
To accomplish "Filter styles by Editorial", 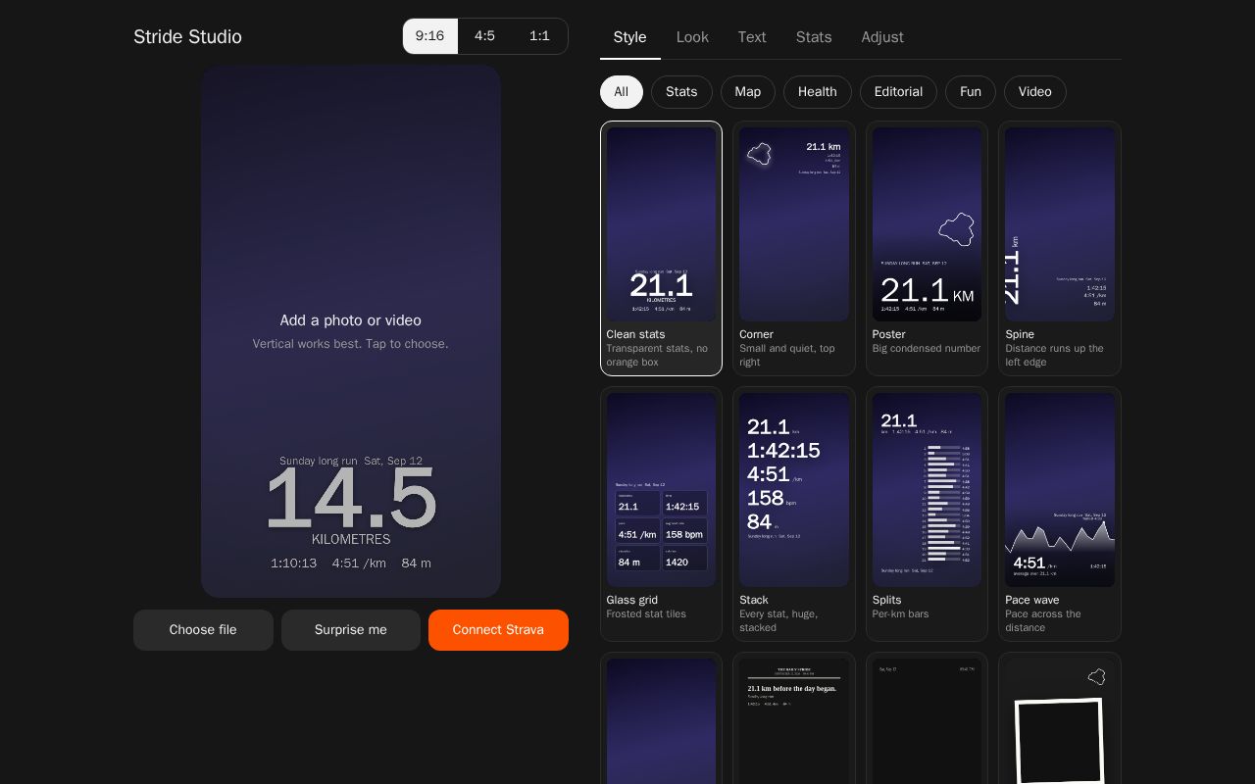I will tap(898, 92).
